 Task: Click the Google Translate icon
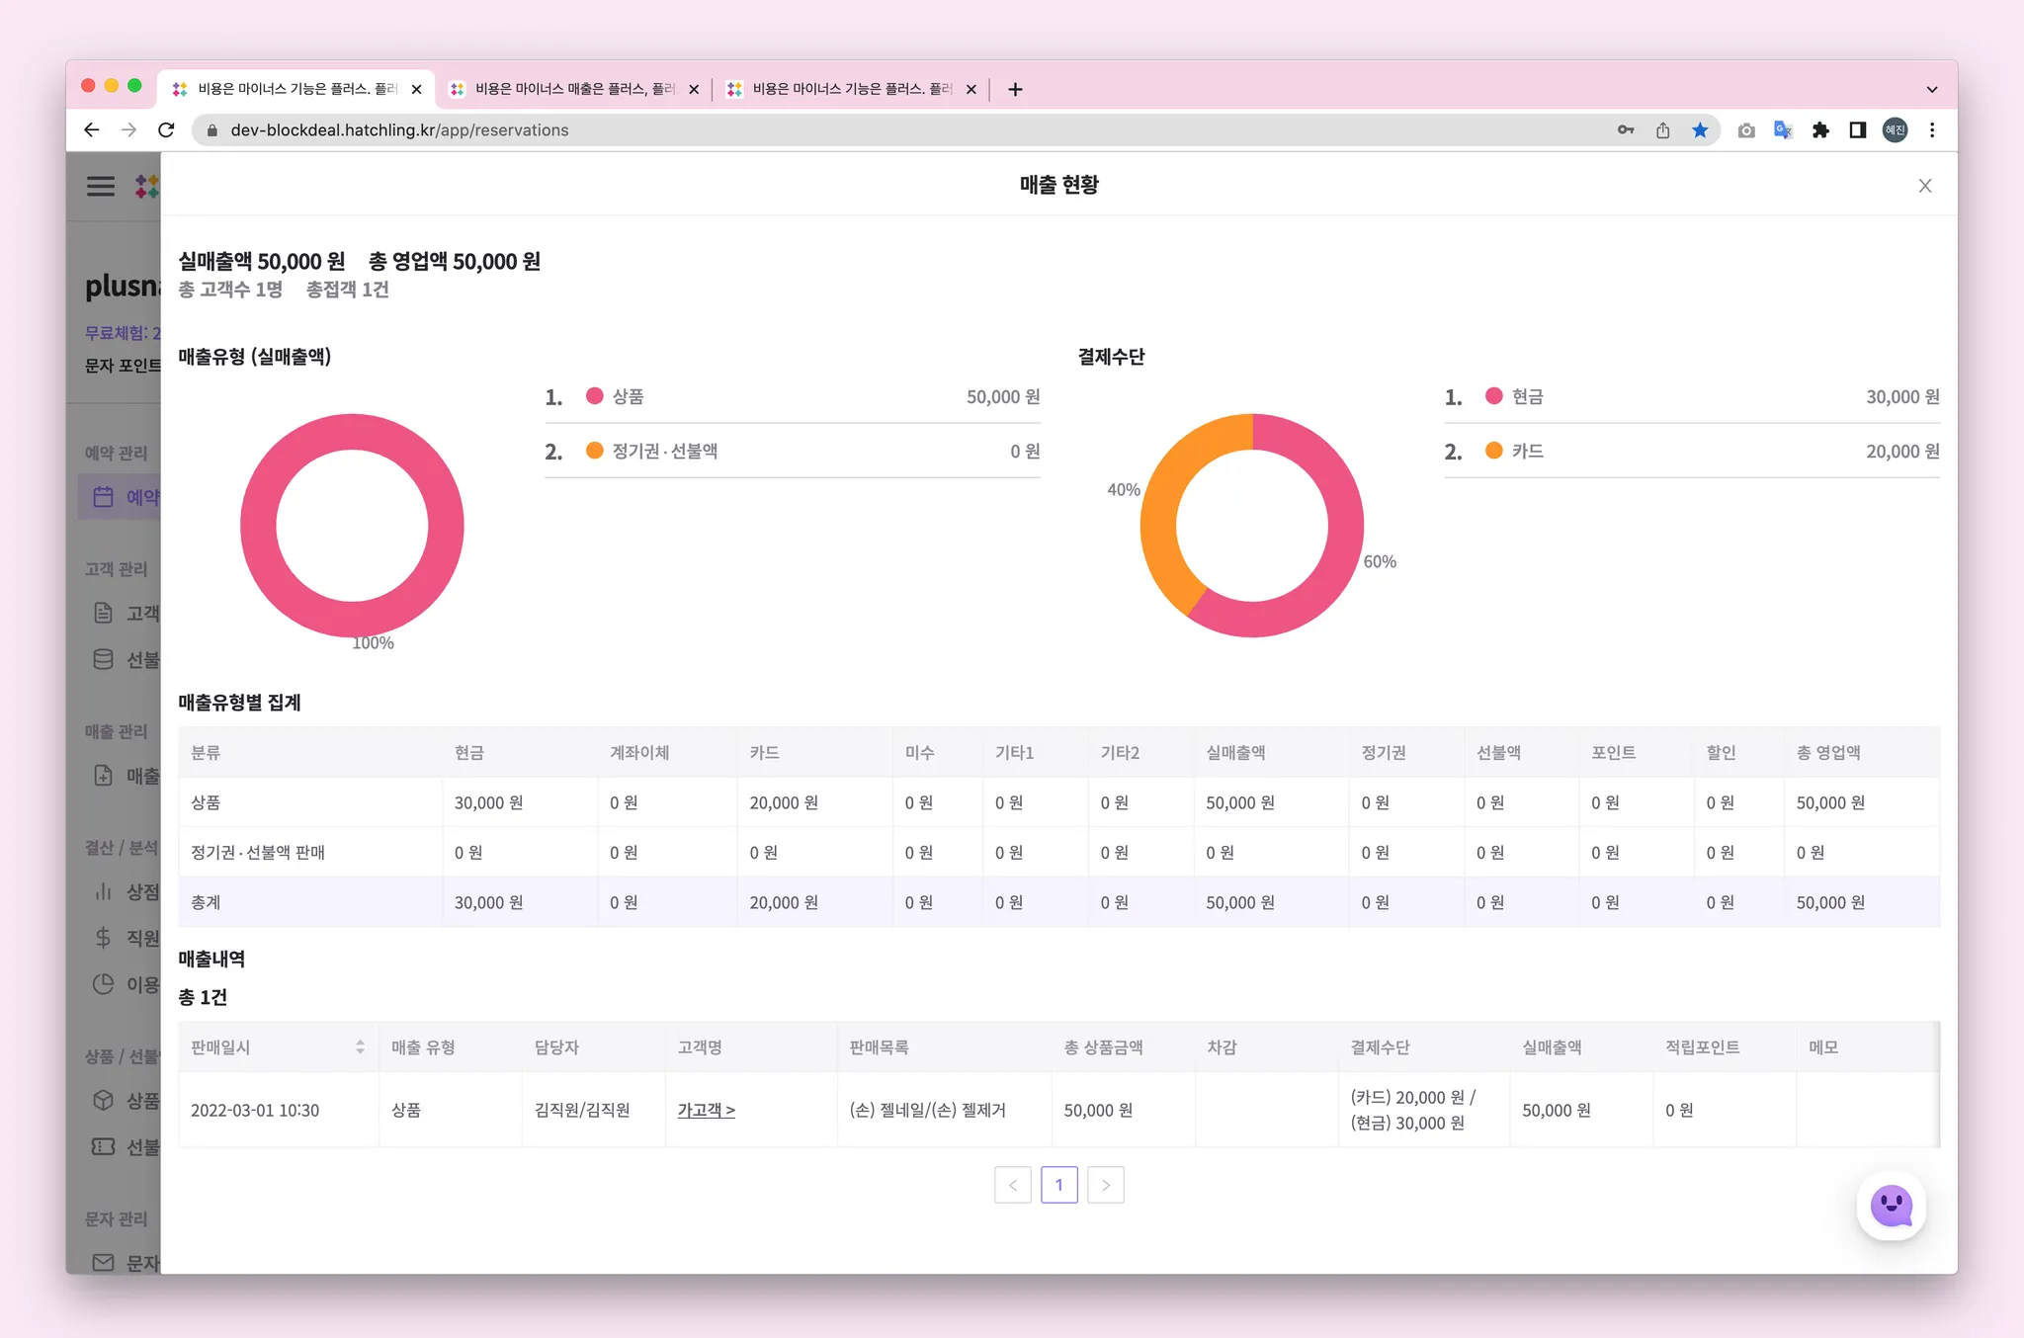[1783, 130]
